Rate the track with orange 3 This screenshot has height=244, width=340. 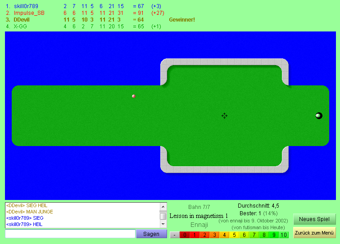[x=214, y=235]
